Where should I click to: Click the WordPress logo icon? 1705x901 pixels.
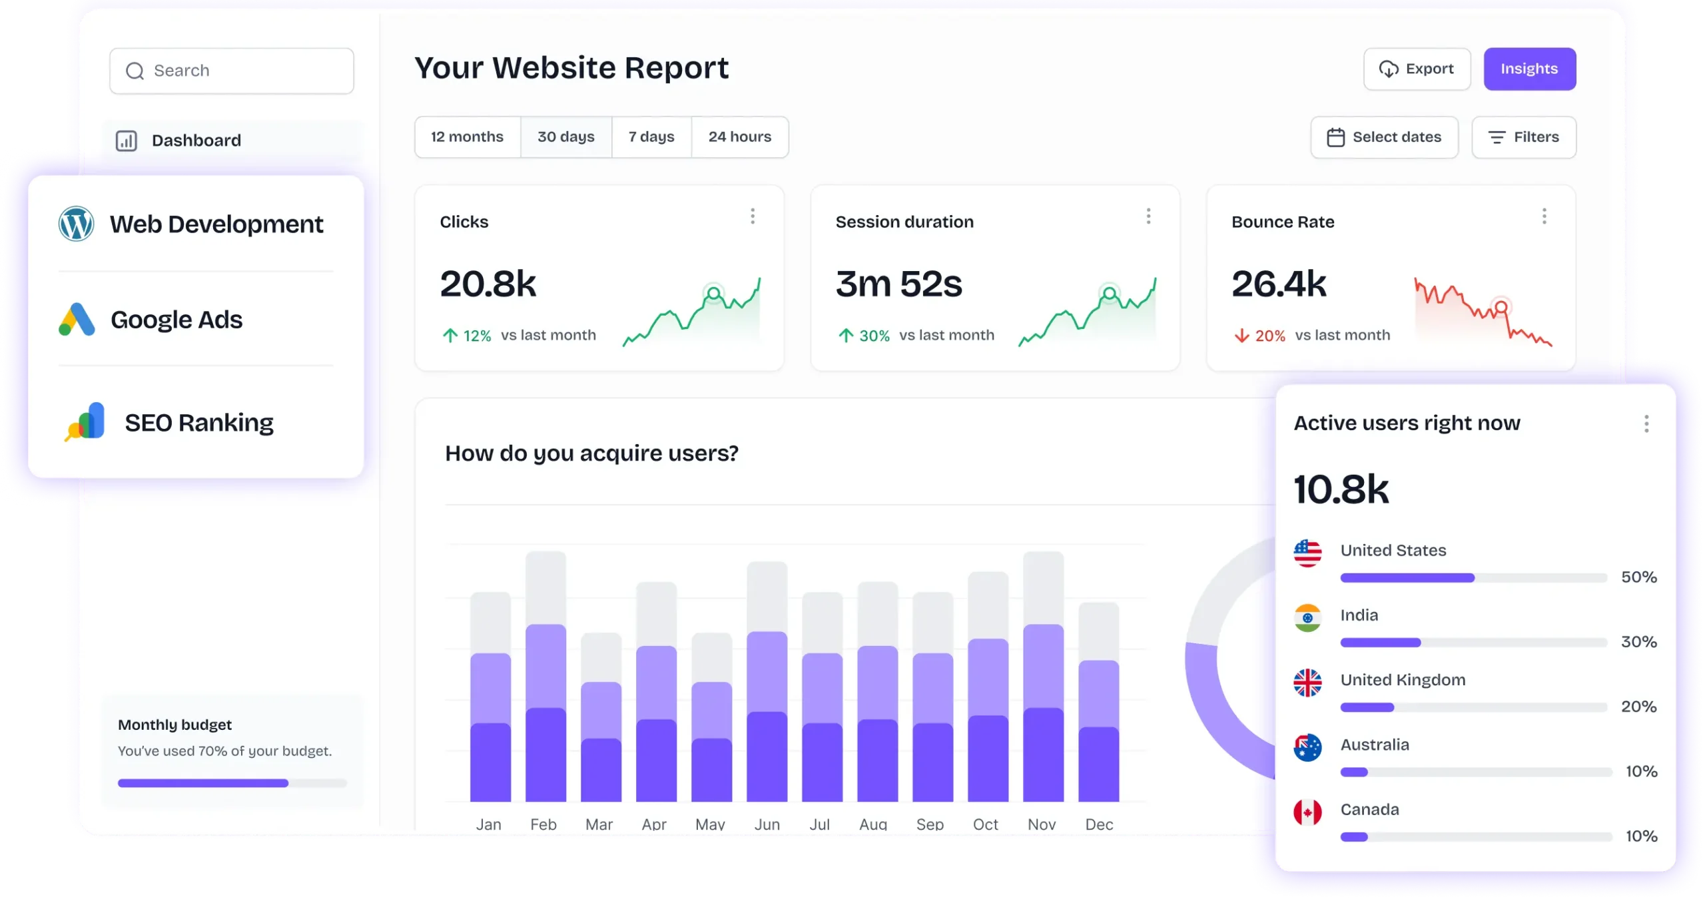(x=76, y=224)
